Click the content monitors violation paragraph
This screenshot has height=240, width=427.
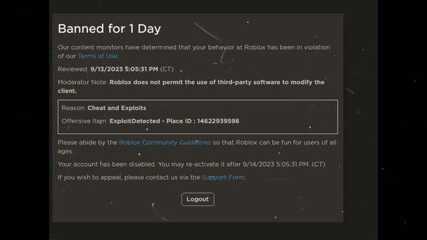pyautogui.click(x=194, y=52)
